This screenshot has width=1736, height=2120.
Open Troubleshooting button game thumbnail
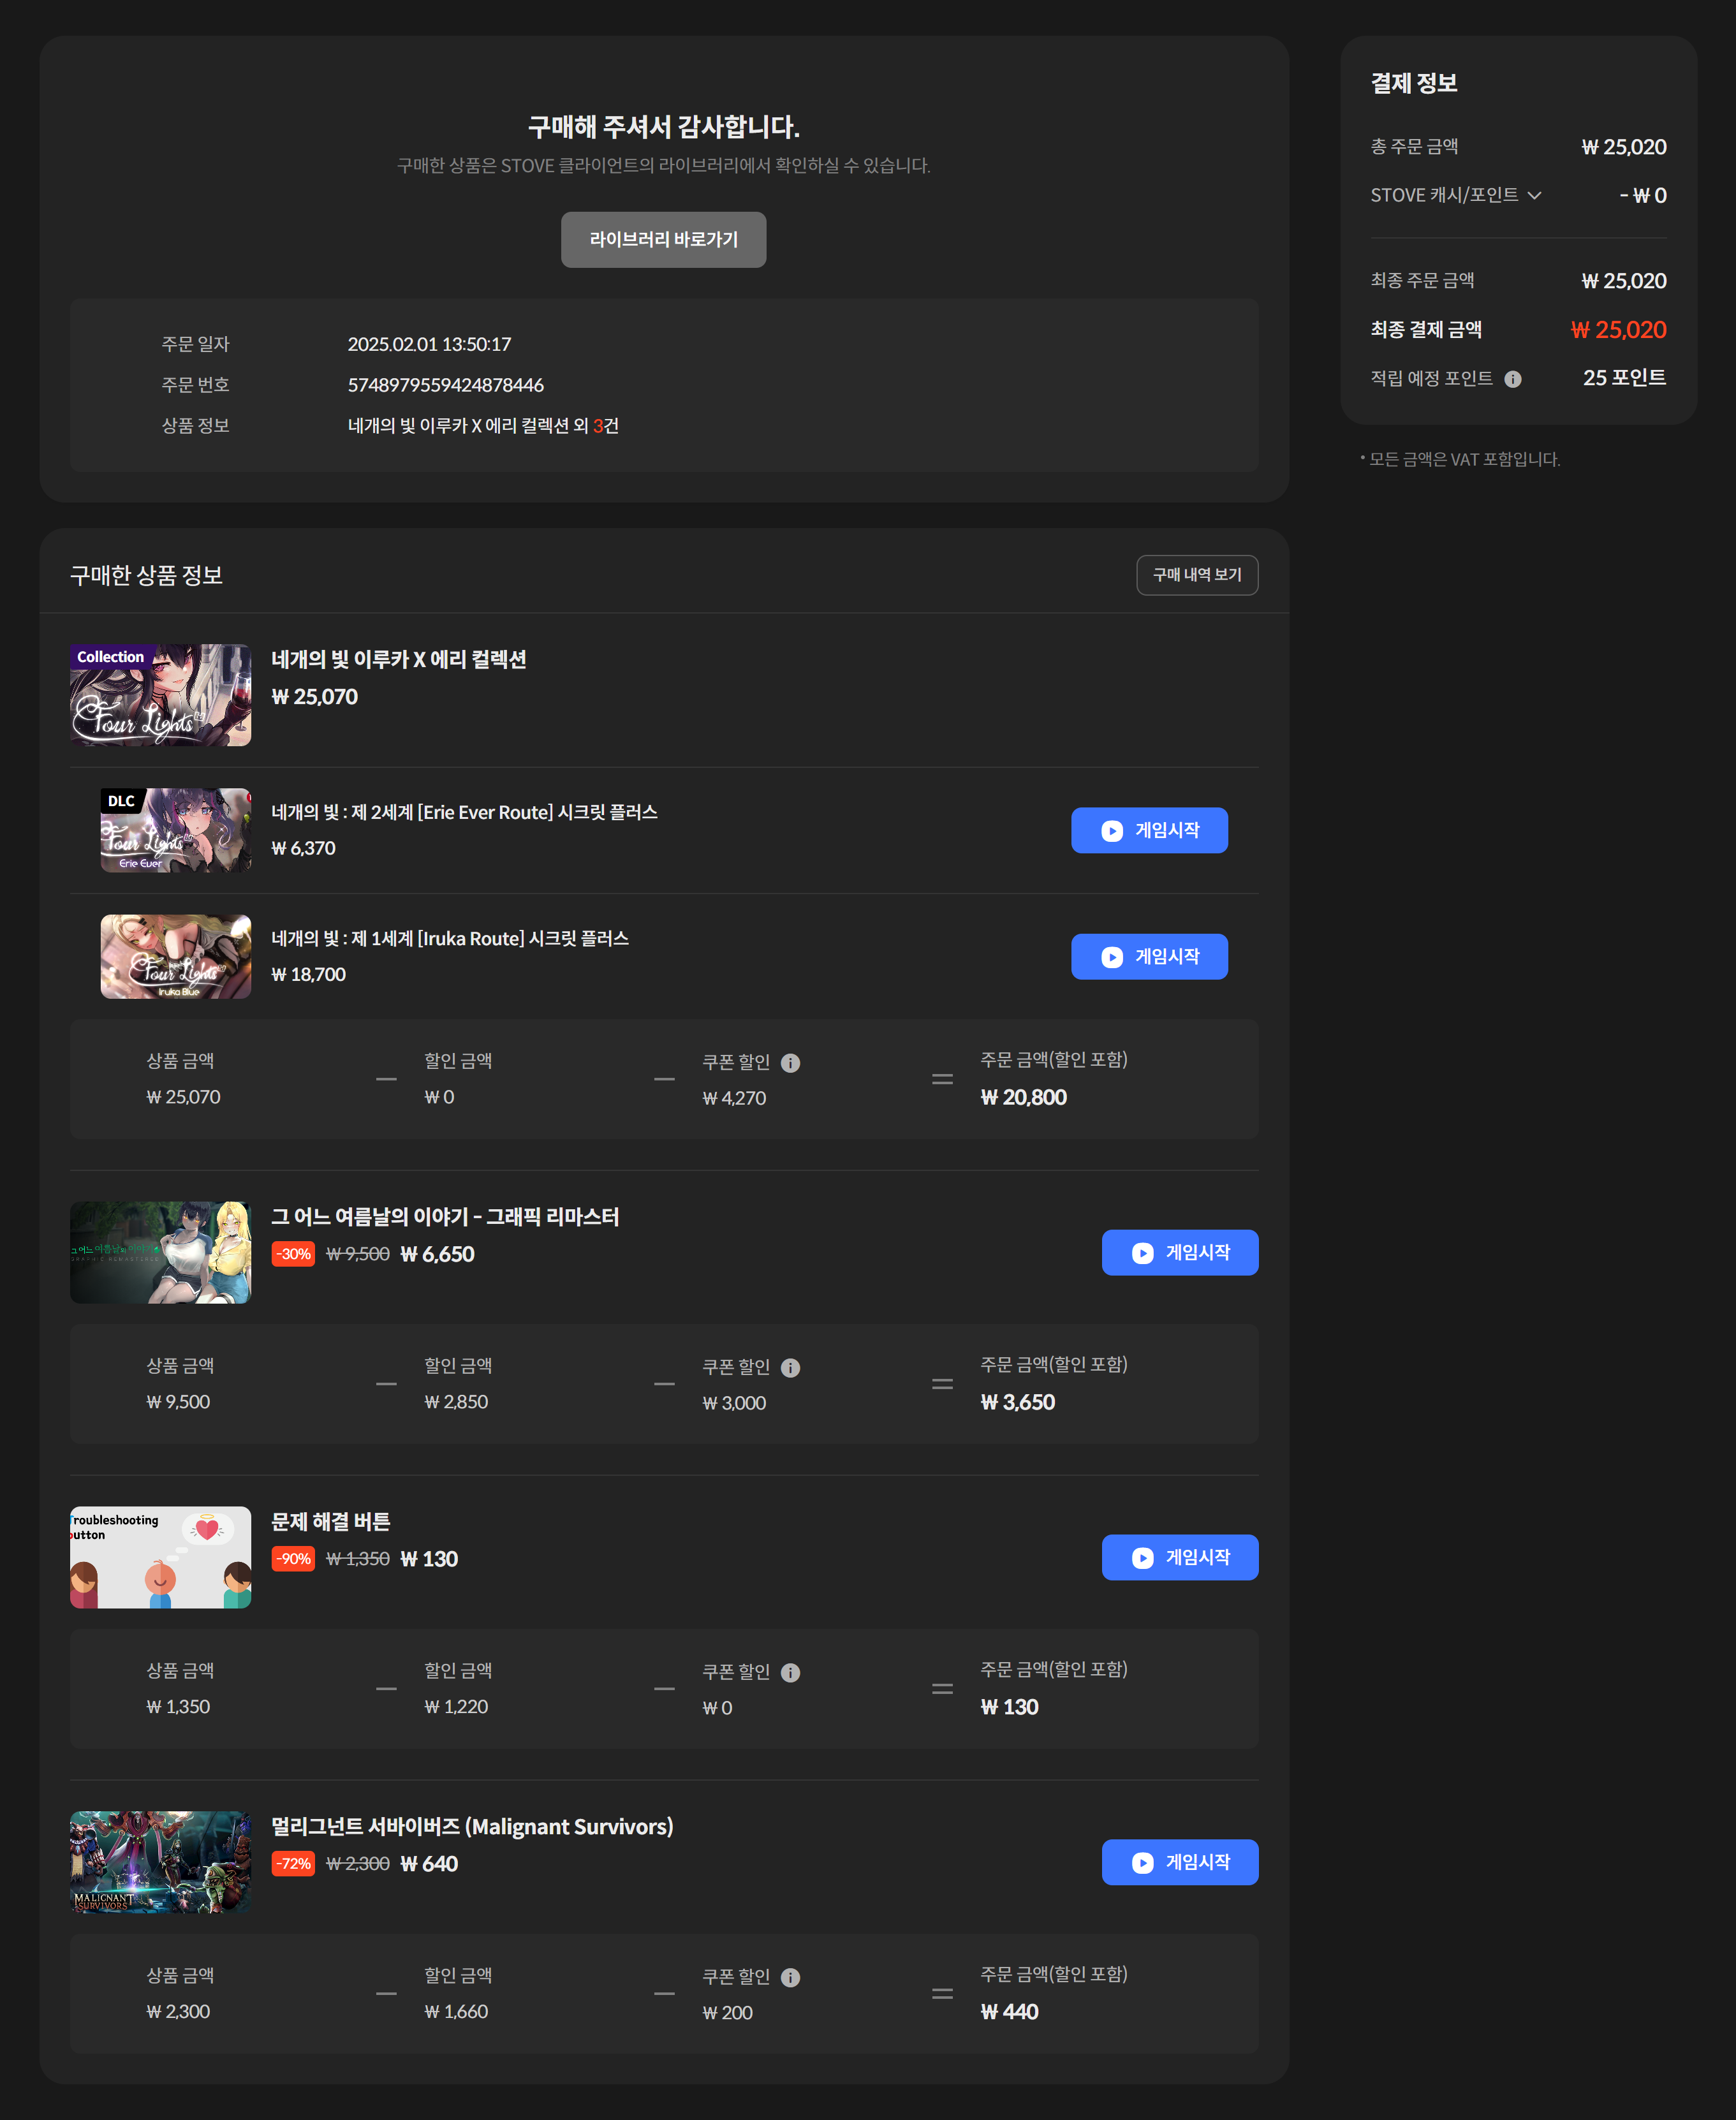(160, 1558)
